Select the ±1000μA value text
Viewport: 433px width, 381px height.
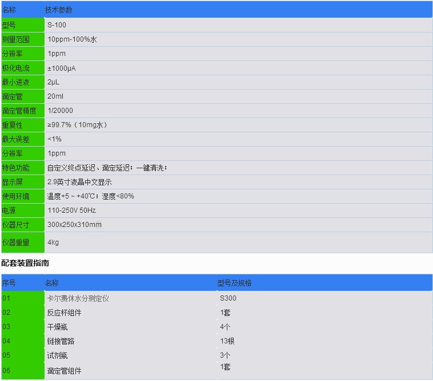click(62, 68)
